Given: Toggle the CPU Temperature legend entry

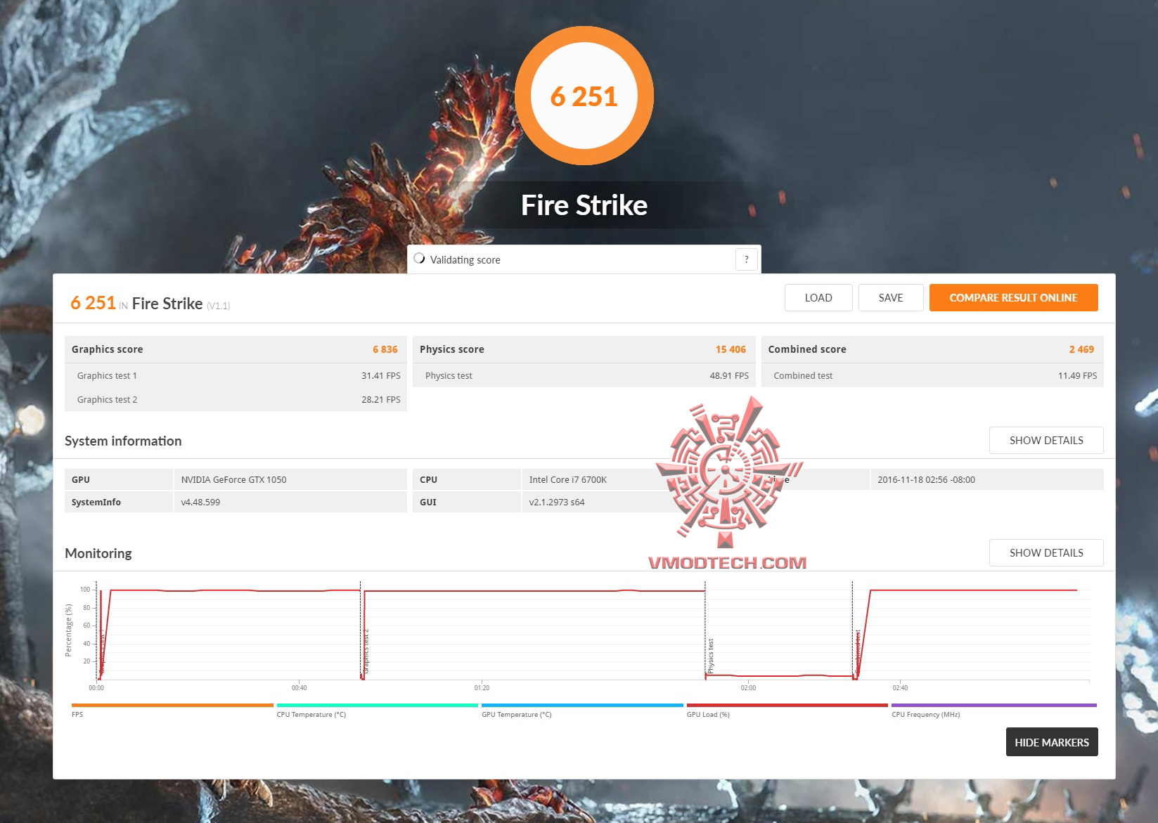Looking at the screenshot, I should click(378, 710).
